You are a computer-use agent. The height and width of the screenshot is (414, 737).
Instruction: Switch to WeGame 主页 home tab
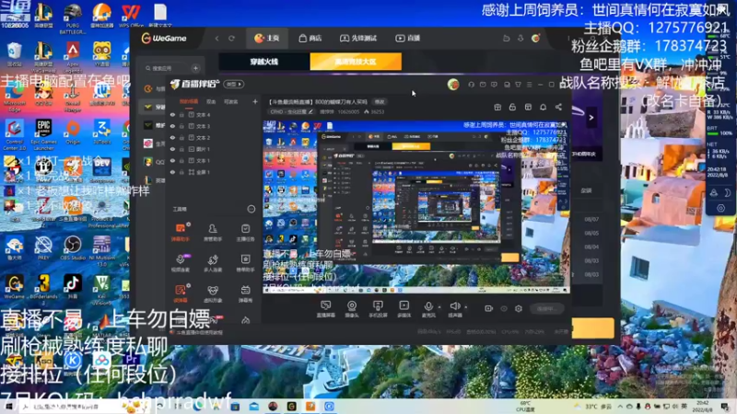tap(267, 38)
